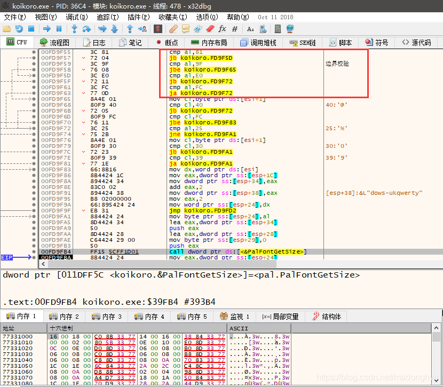Open the 插件(P) menu

click(x=138, y=17)
